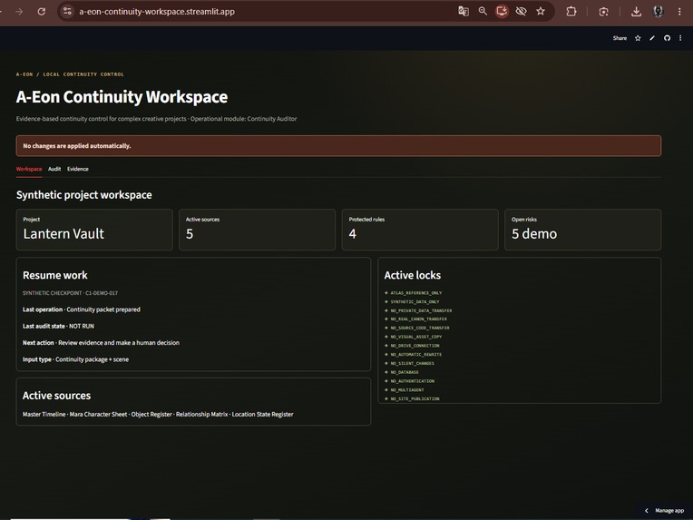
Task: Click the Active sources metric value 5
Action: pyautogui.click(x=190, y=233)
